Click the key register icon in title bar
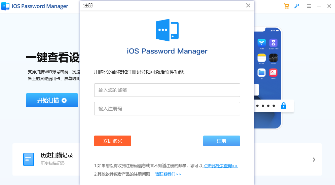This screenshot has width=335, height=185. (x=297, y=6)
